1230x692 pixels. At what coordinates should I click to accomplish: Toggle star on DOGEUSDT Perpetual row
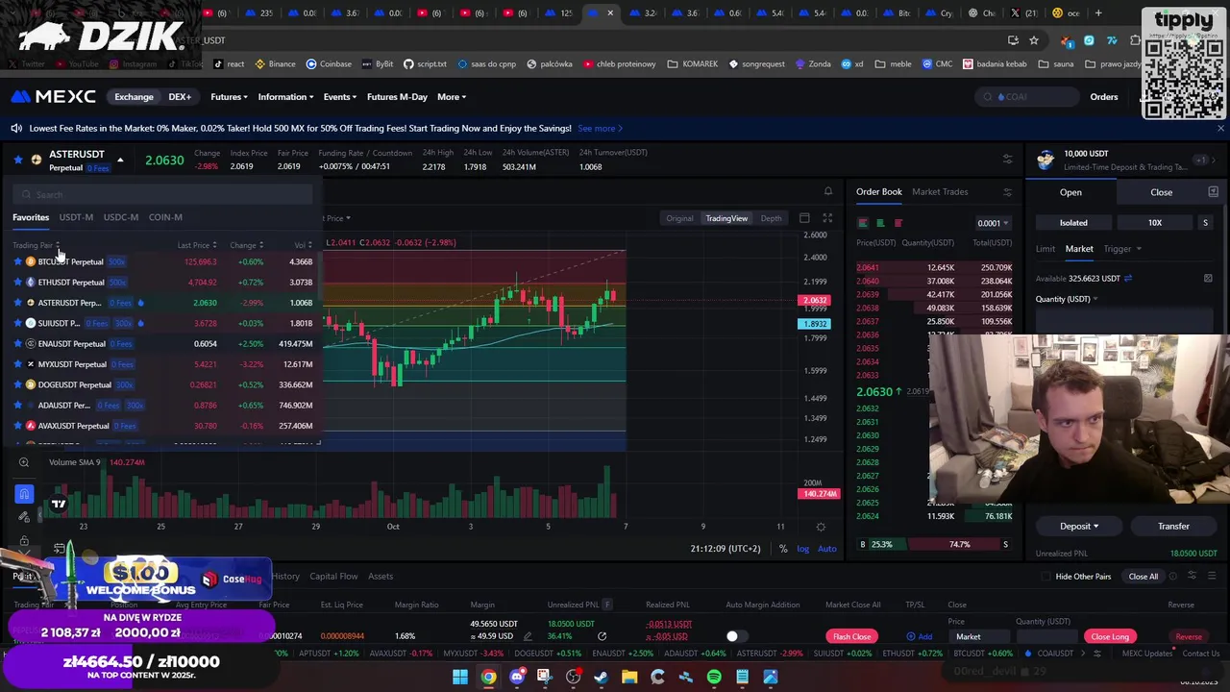[x=17, y=384]
